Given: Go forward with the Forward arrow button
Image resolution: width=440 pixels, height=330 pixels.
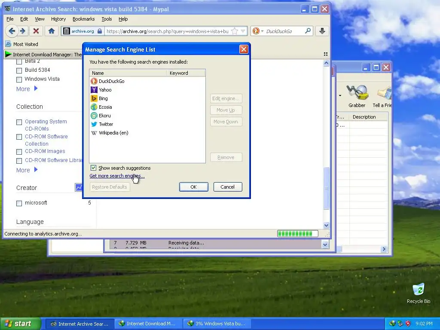Looking at the screenshot, I should point(23,31).
